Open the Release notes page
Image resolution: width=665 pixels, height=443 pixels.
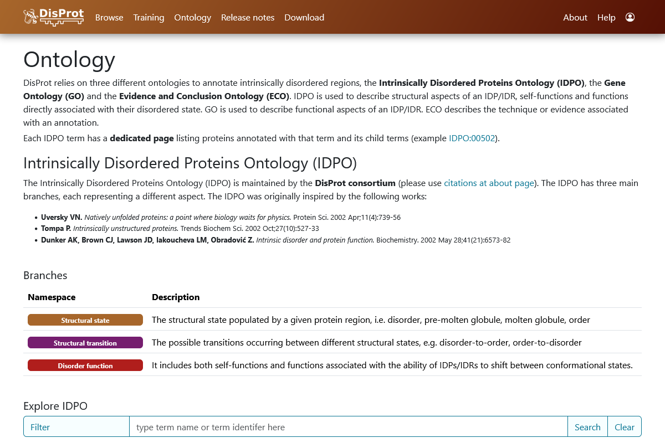[248, 17]
